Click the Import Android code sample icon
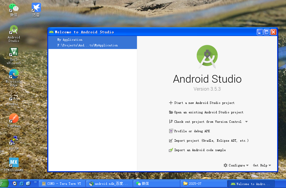 pyautogui.click(x=171, y=150)
